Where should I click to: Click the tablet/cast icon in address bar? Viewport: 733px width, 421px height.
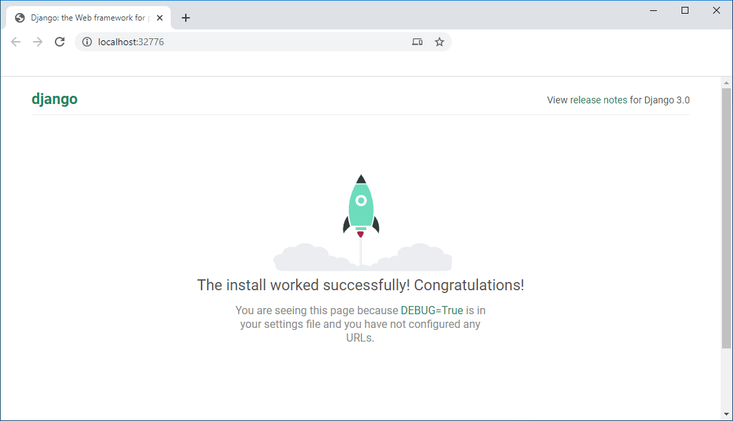tap(417, 42)
